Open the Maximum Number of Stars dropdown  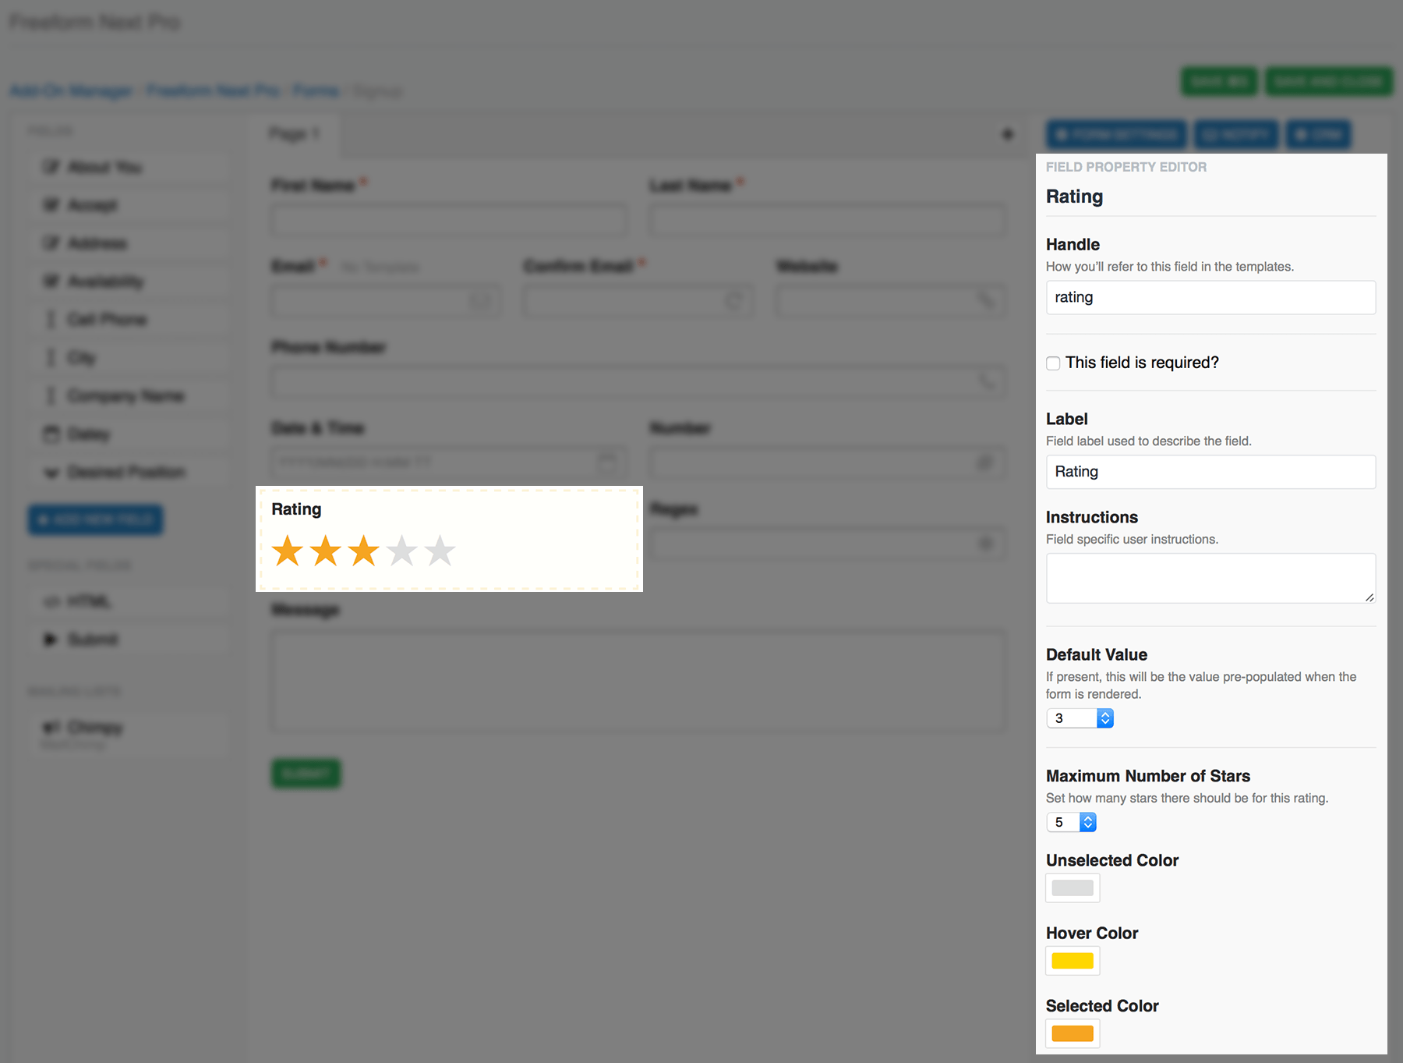pyautogui.click(x=1071, y=822)
